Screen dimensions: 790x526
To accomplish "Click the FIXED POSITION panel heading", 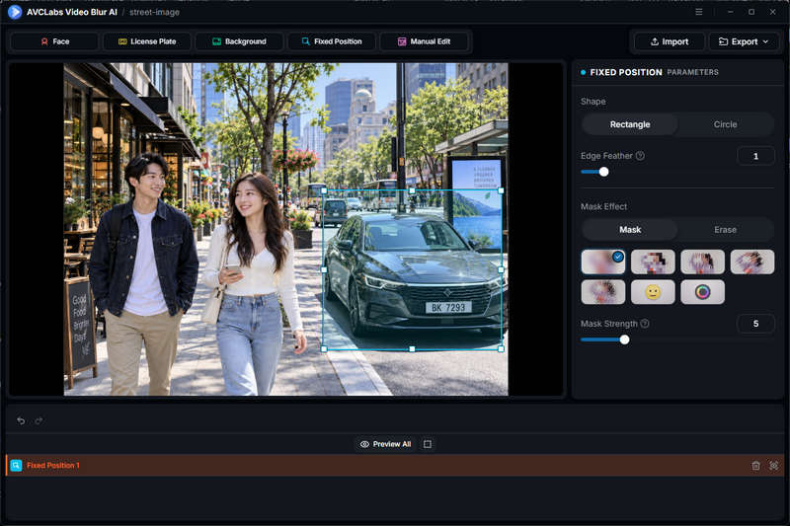I will pos(626,72).
